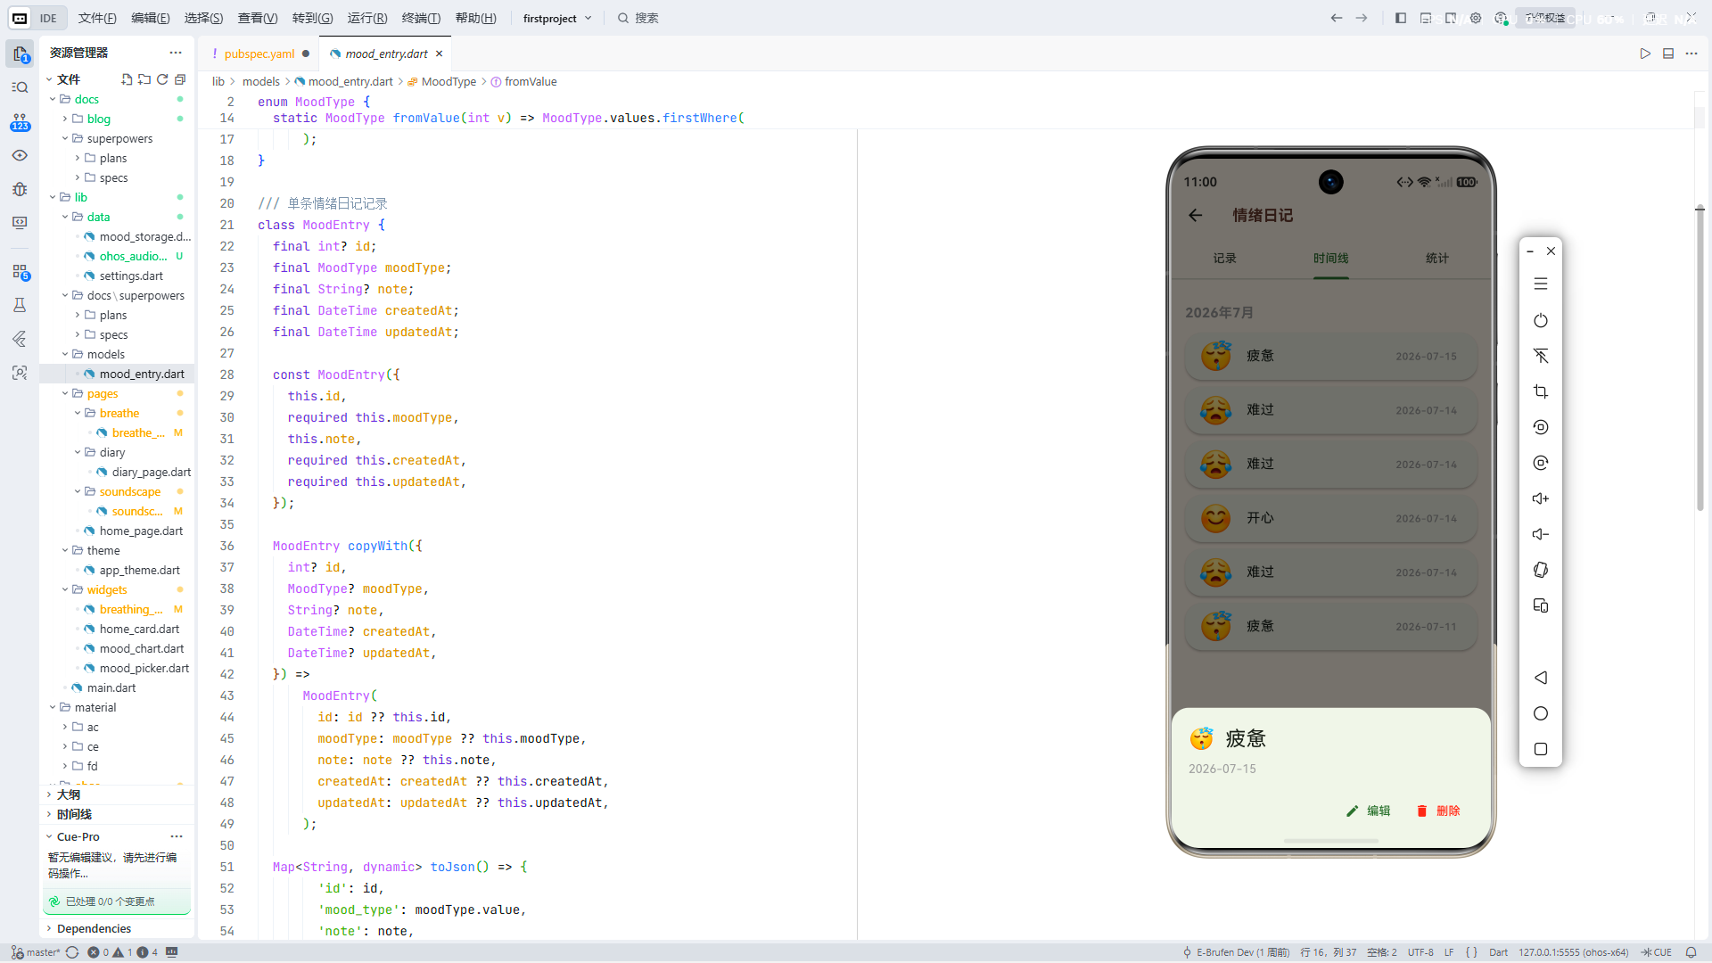Tap 编辑 button in mood detail sheet
The width and height of the screenshot is (1712, 963).
[1369, 811]
